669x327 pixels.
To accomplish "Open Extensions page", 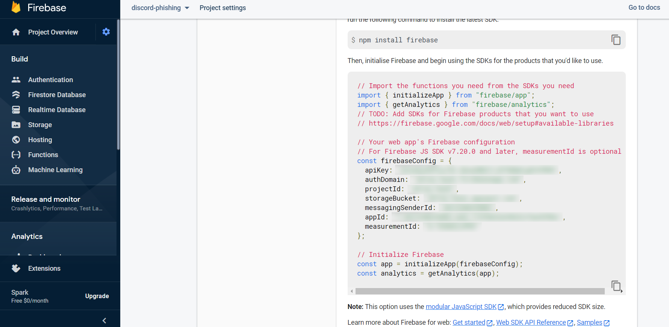I will pyautogui.click(x=44, y=268).
